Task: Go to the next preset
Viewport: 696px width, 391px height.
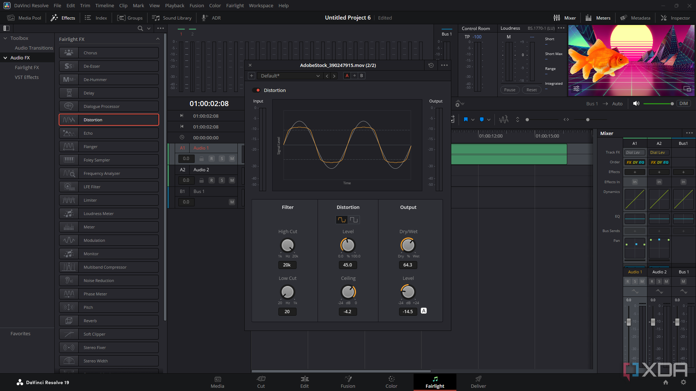Action: pyautogui.click(x=334, y=76)
